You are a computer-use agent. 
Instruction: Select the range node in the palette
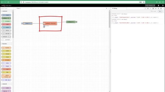tap(6, 57)
